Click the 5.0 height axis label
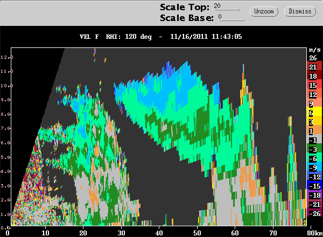This screenshot has height=237, width=323. [5, 157]
